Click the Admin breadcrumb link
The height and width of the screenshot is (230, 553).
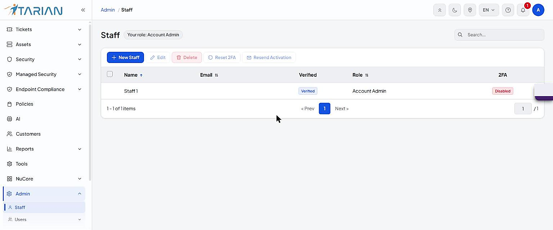(x=108, y=10)
